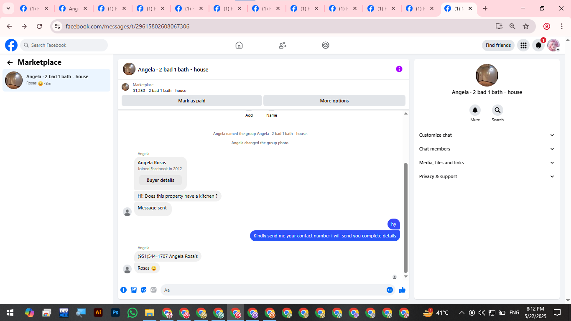Click the Facebook logo
571x321 pixels.
pos(11,45)
